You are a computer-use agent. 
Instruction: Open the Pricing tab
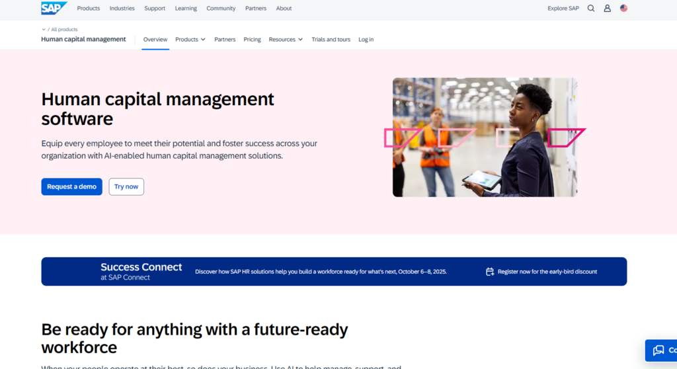pyautogui.click(x=252, y=40)
